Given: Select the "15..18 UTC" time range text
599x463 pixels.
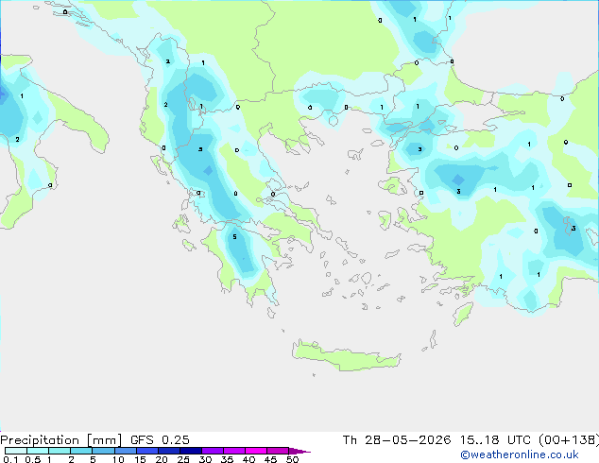Looking at the screenshot, I should [495, 440].
